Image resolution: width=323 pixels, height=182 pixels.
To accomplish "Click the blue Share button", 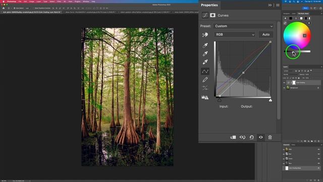I will pyautogui.click(x=305, y=8).
